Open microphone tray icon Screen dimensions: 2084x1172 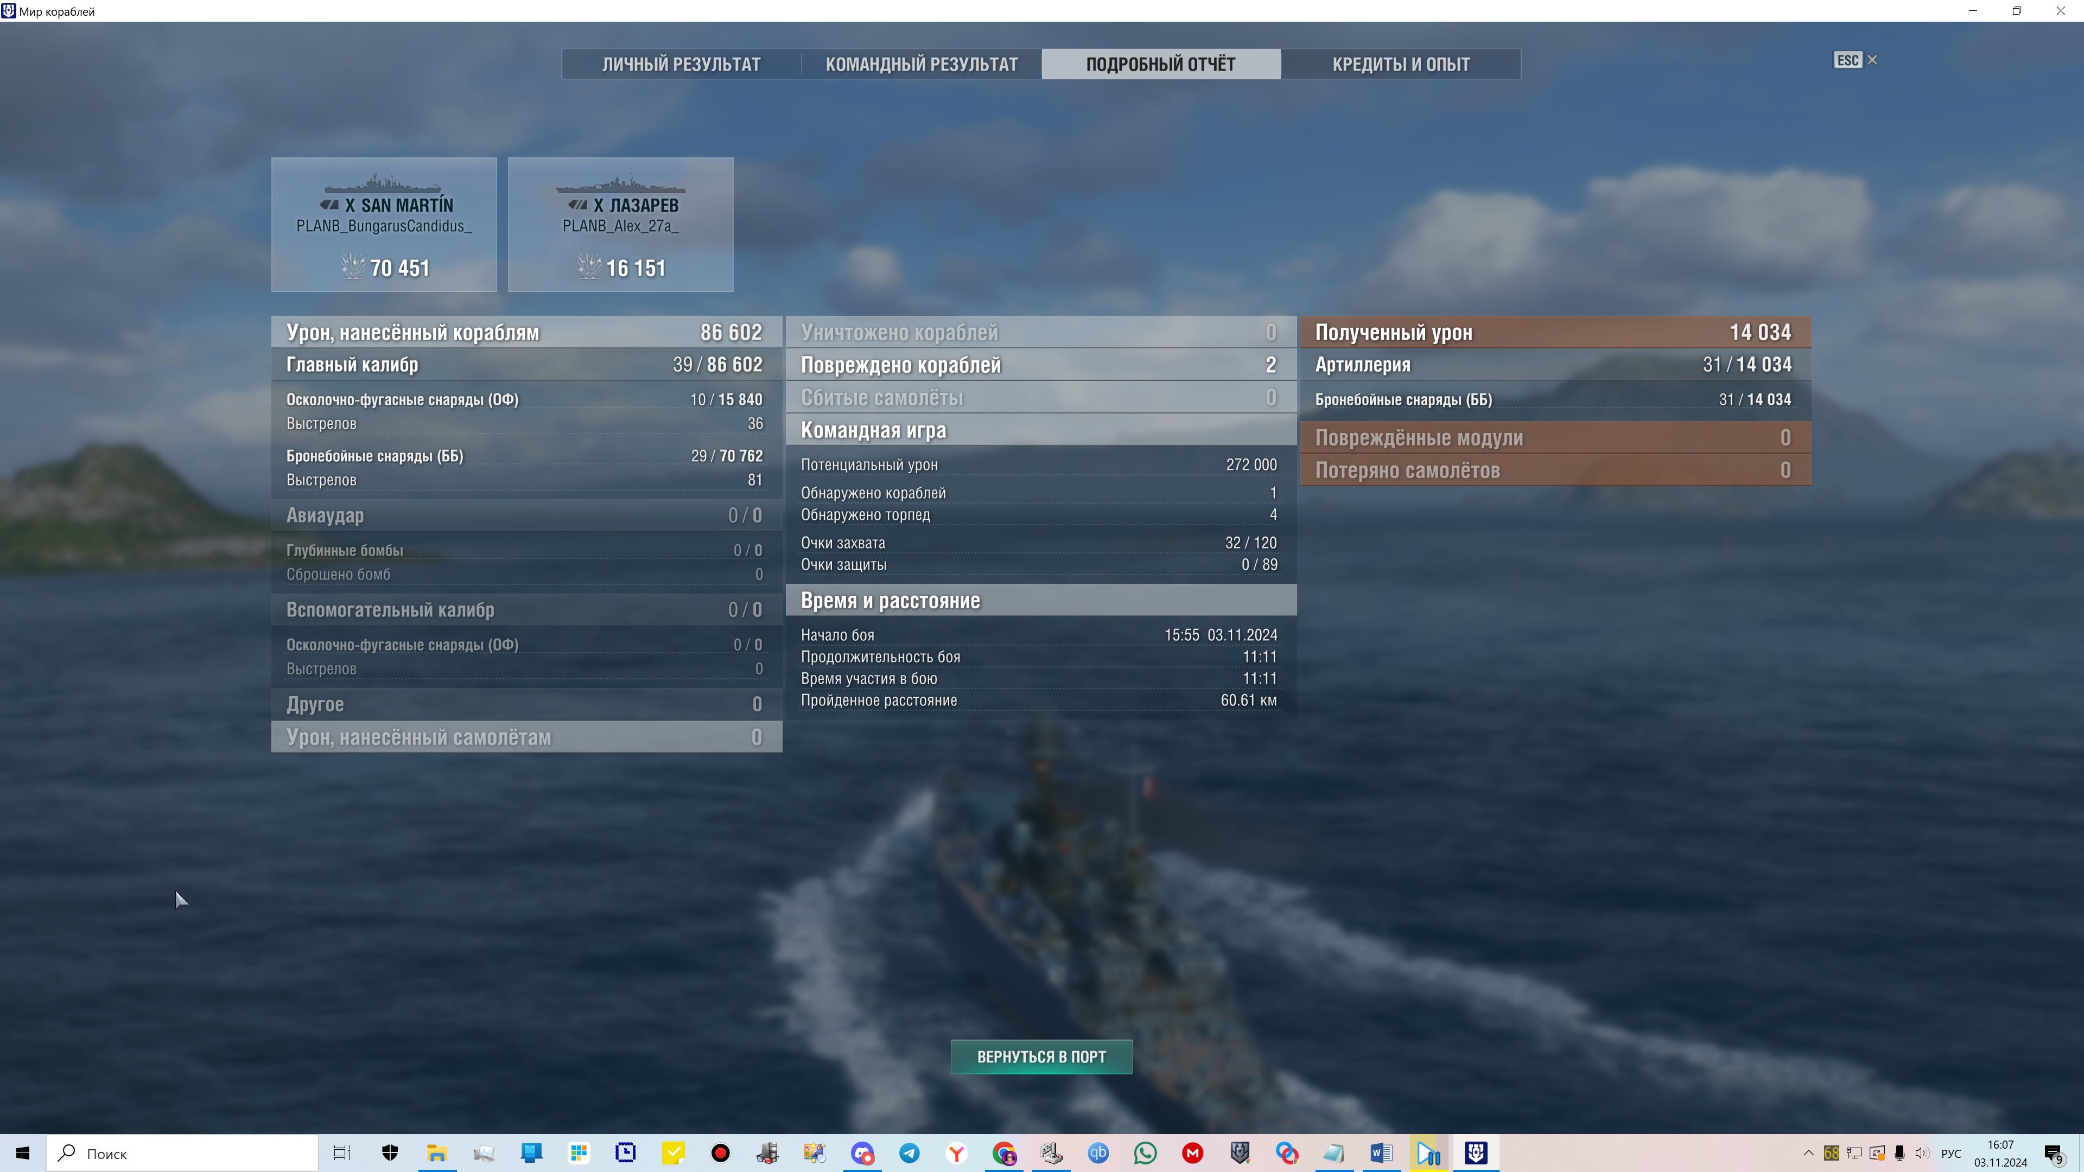[1899, 1154]
